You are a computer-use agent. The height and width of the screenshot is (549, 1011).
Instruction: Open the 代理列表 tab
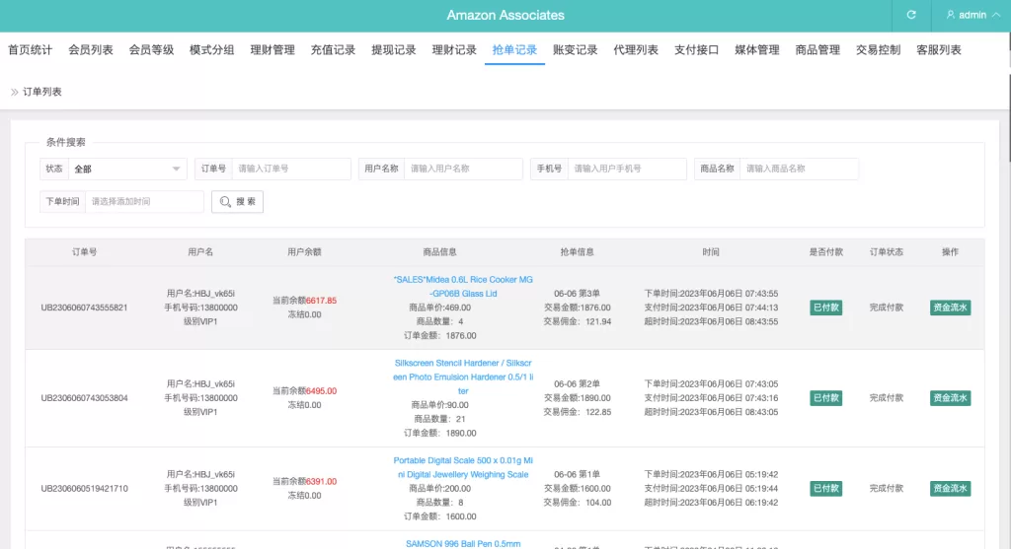tap(636, 49)
